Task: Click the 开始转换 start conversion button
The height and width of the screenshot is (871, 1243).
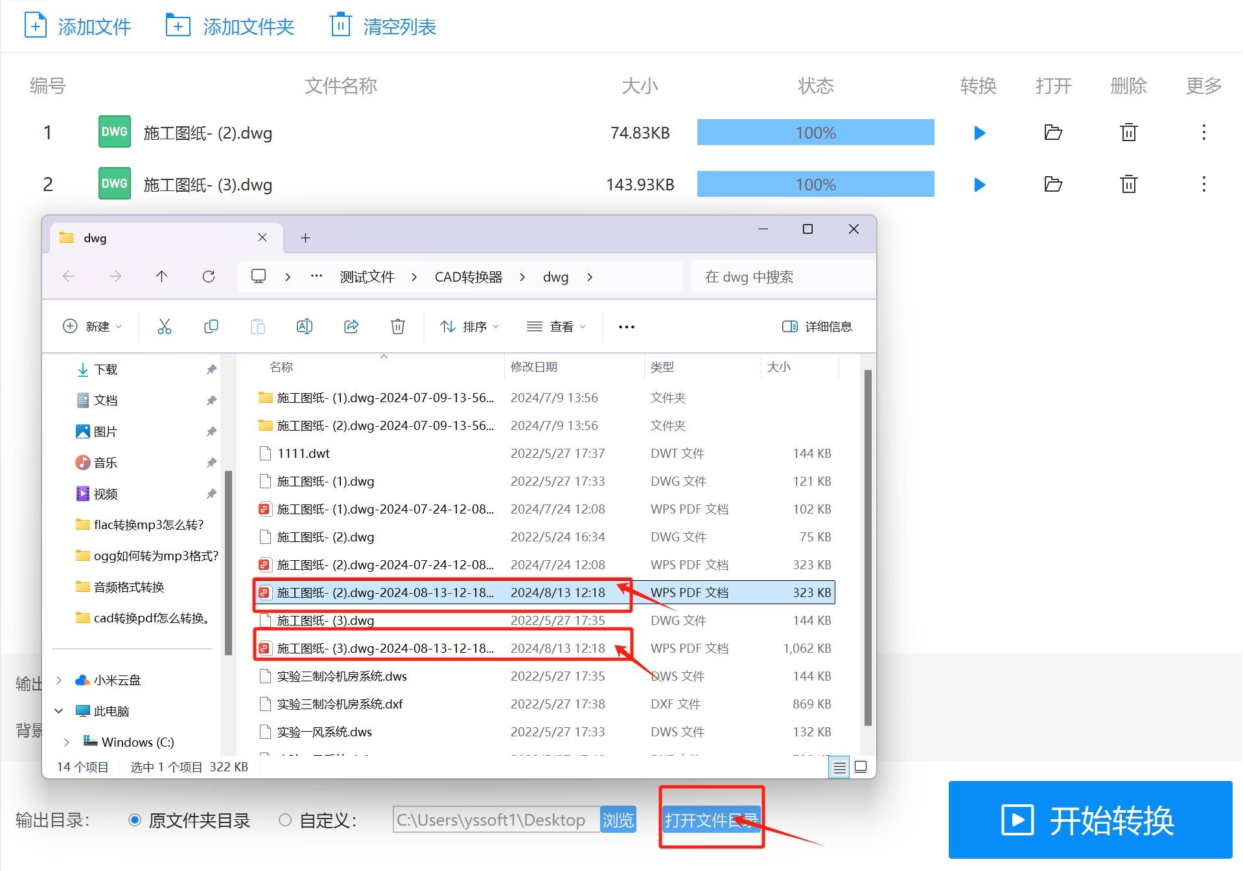Action: point(1090,820)
